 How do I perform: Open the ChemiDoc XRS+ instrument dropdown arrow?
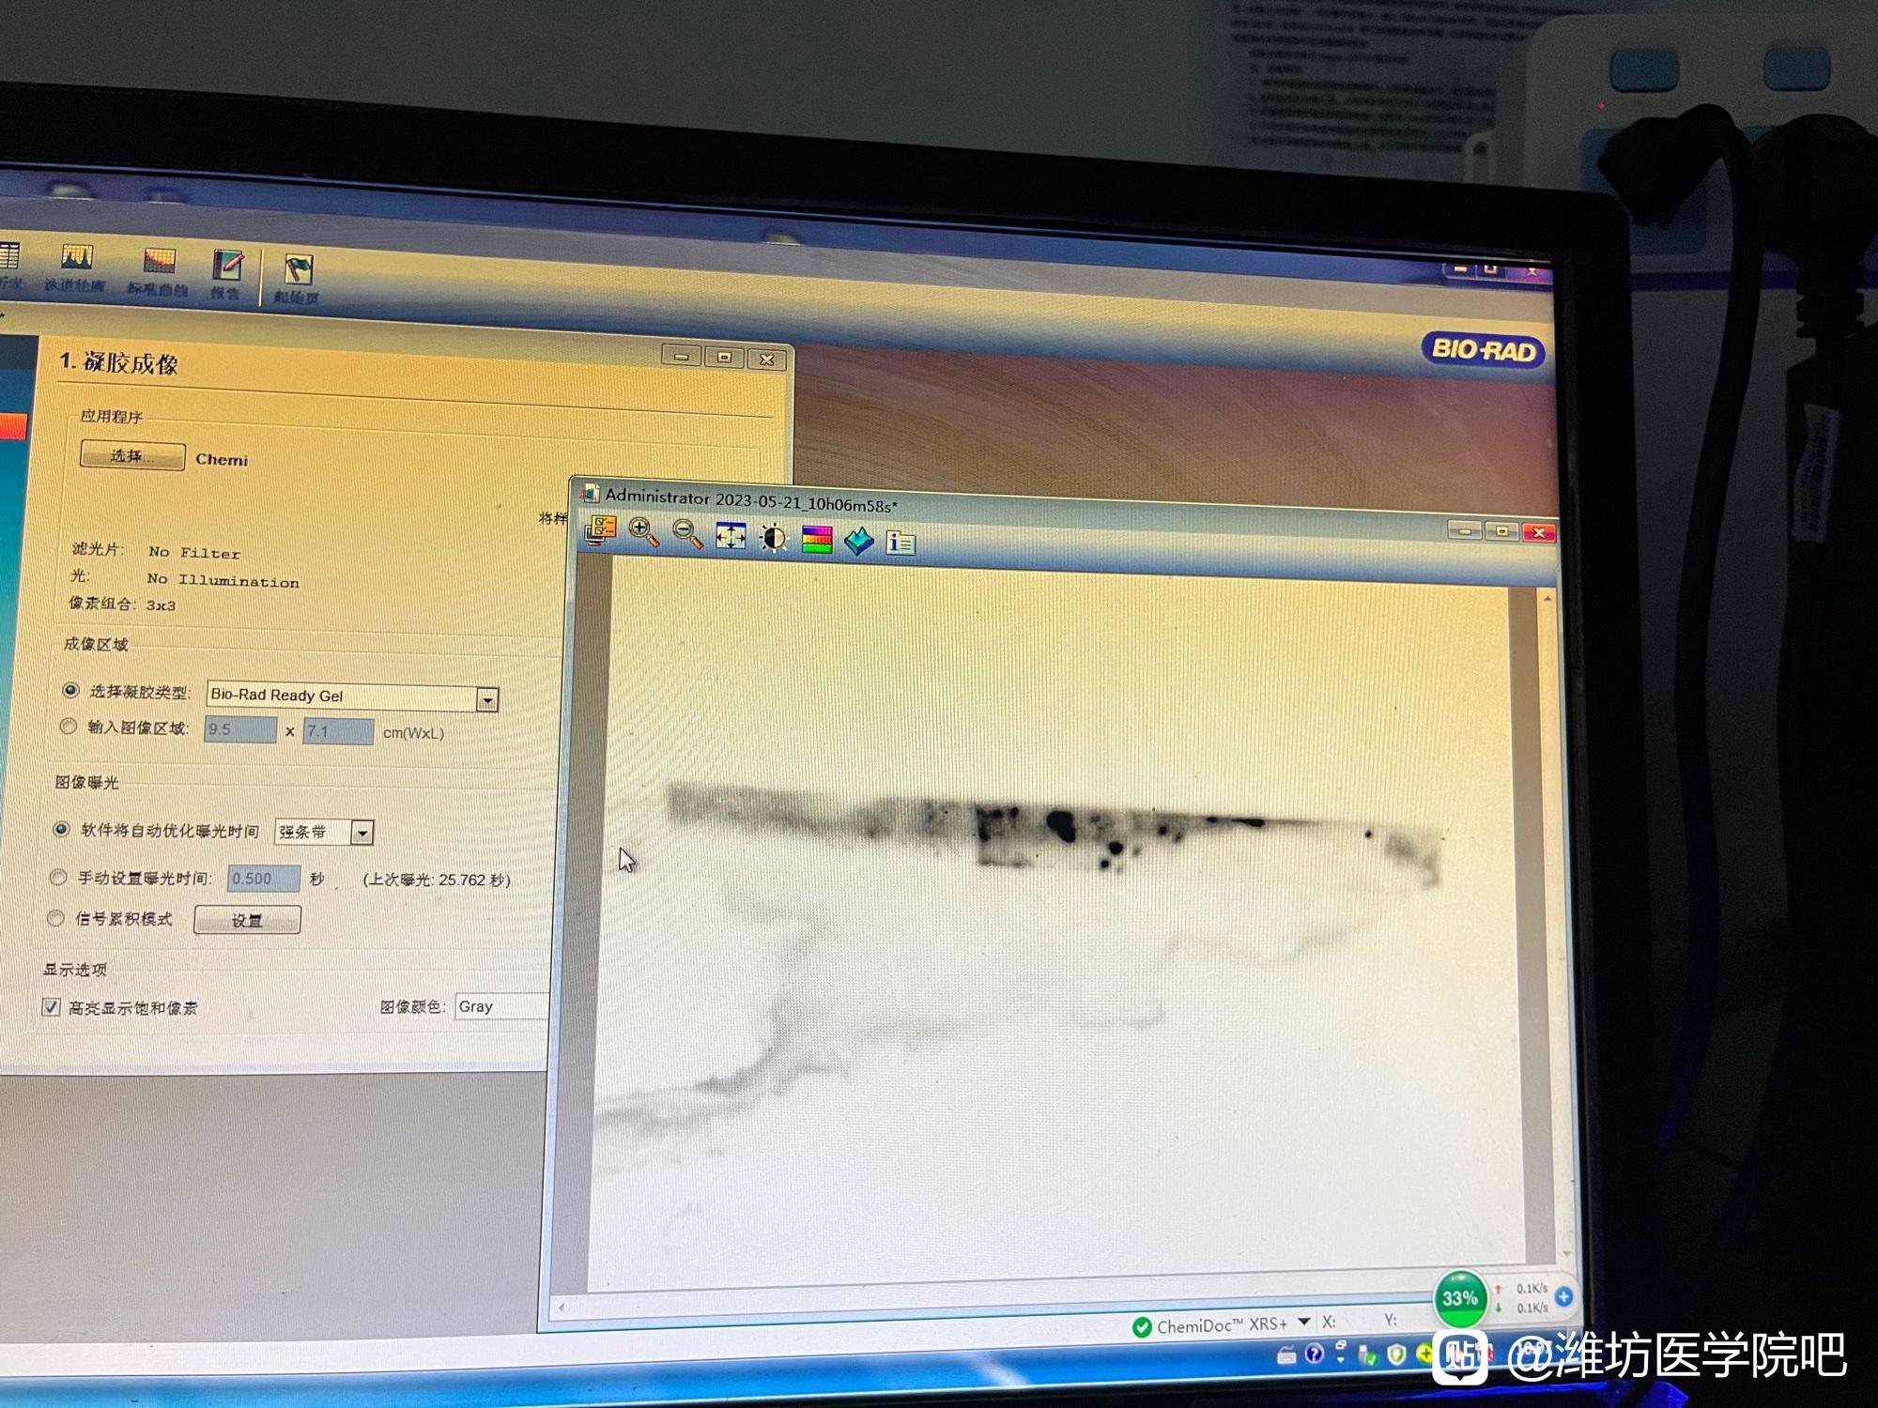1303,1323
